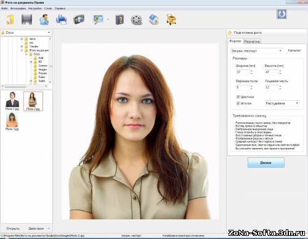The width and height of the screenshot is (308, 239).
Task: Click the star icon next to Подготовка фото
Action: [230, 33]
